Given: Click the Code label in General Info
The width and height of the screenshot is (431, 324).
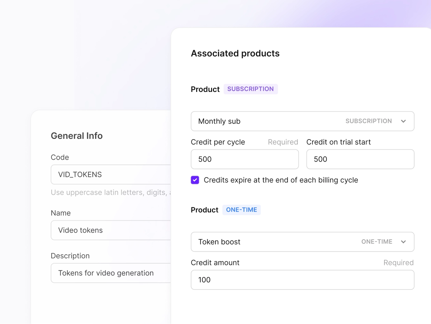Looking at the screenshot, I should [x=60, y=157].
